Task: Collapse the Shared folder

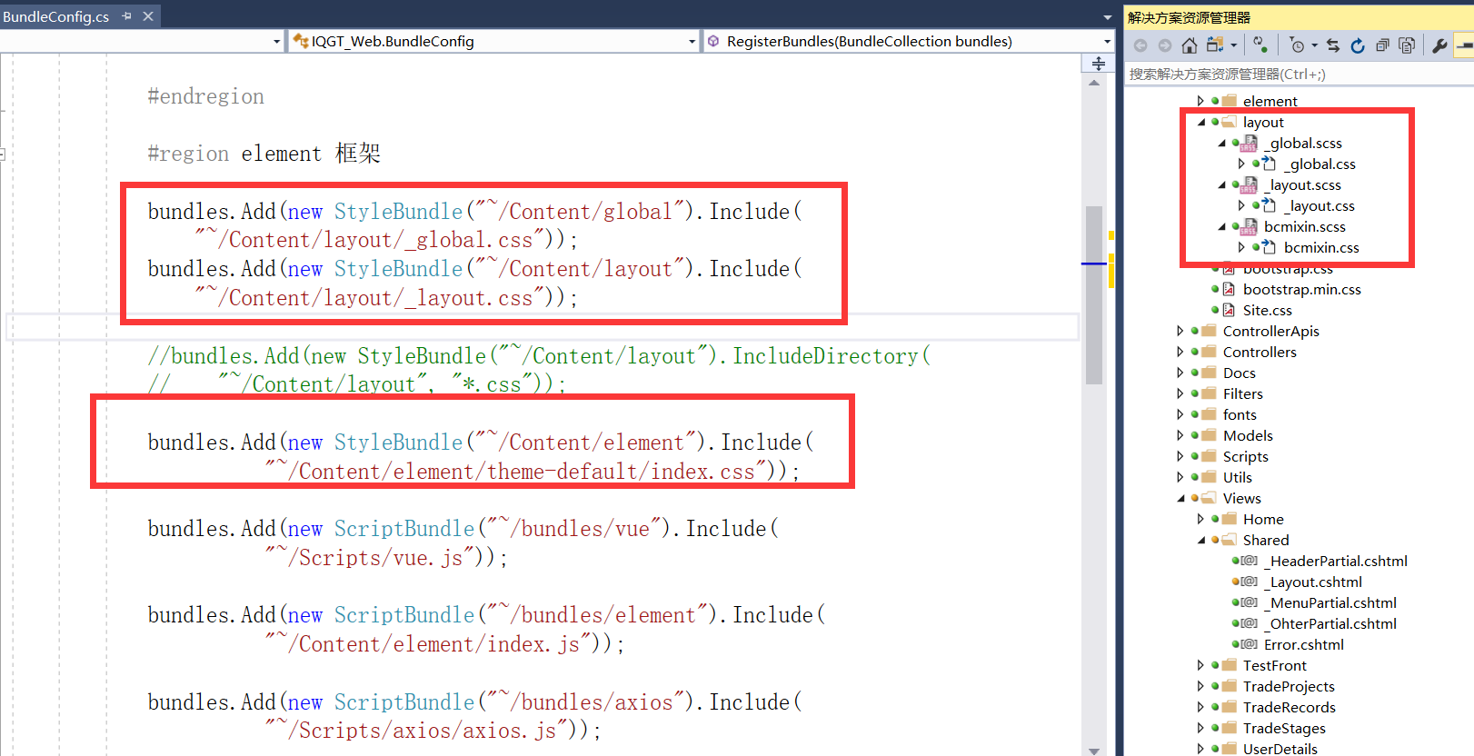Action: click(1200, 540)
